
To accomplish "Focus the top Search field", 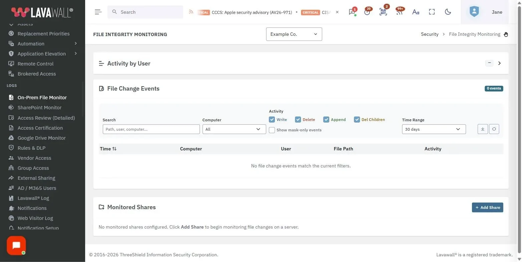I will pyautogui.click(x=145, y=12).
